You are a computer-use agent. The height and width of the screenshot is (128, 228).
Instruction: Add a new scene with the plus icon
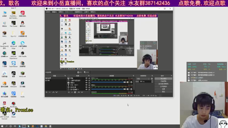tap(46, 92)
